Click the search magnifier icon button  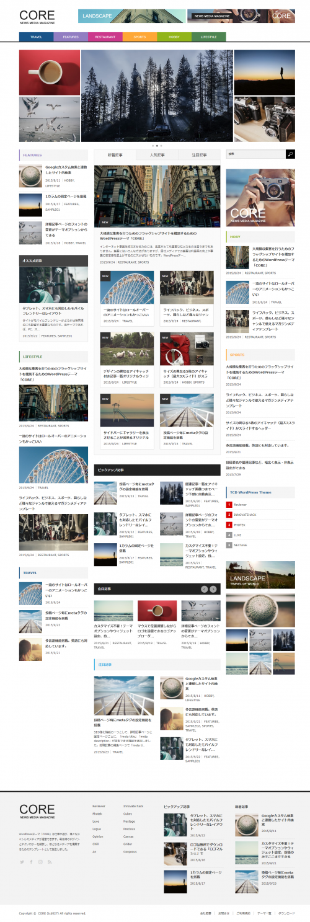pos(290,154)
